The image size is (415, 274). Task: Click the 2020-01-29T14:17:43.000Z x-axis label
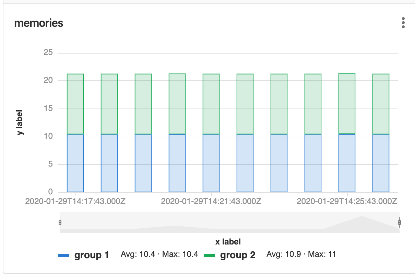(x=75, y=201)
